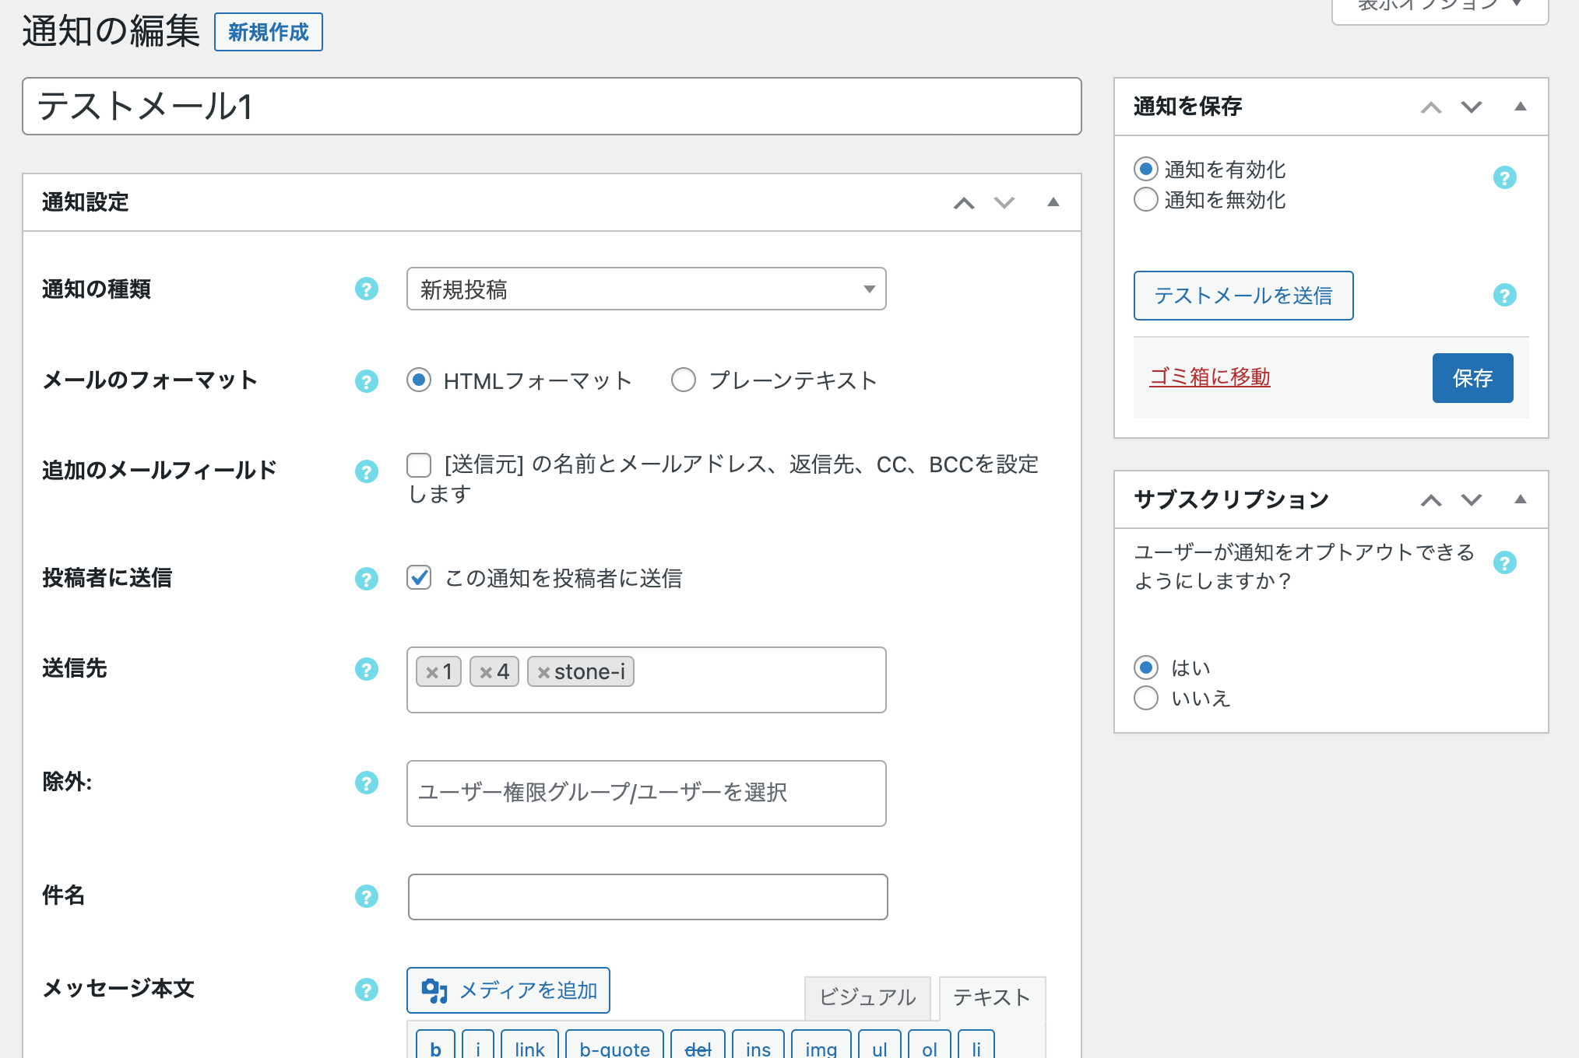The image size is (1579, 1058).
Task: Click メディアを追加 button
Action: pyautogui.click(x=508, y=990)
